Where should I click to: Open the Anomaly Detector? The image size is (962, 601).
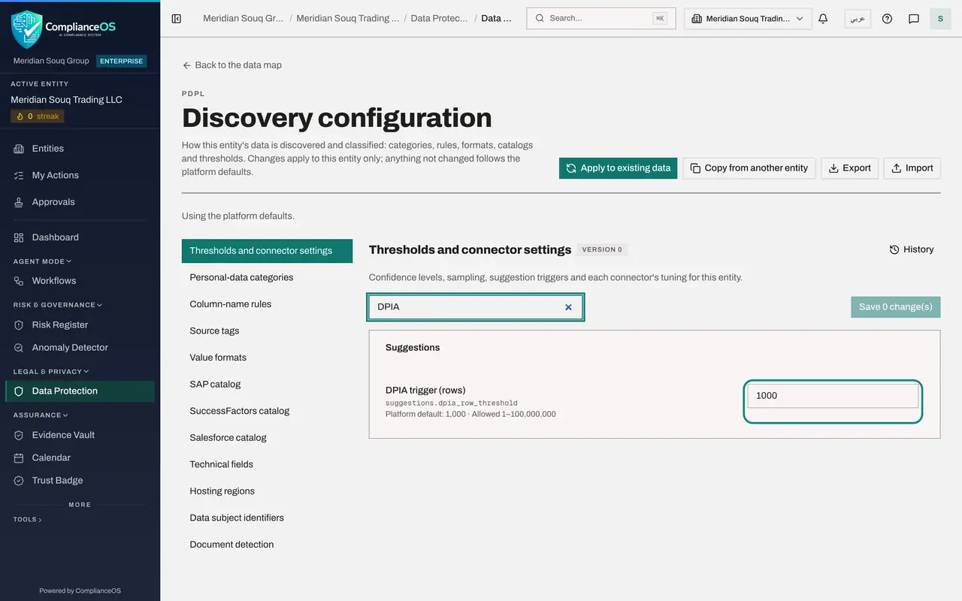tap(80, 348)
